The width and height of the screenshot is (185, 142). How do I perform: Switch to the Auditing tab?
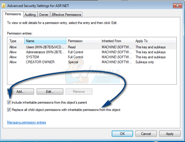[30, 14]
